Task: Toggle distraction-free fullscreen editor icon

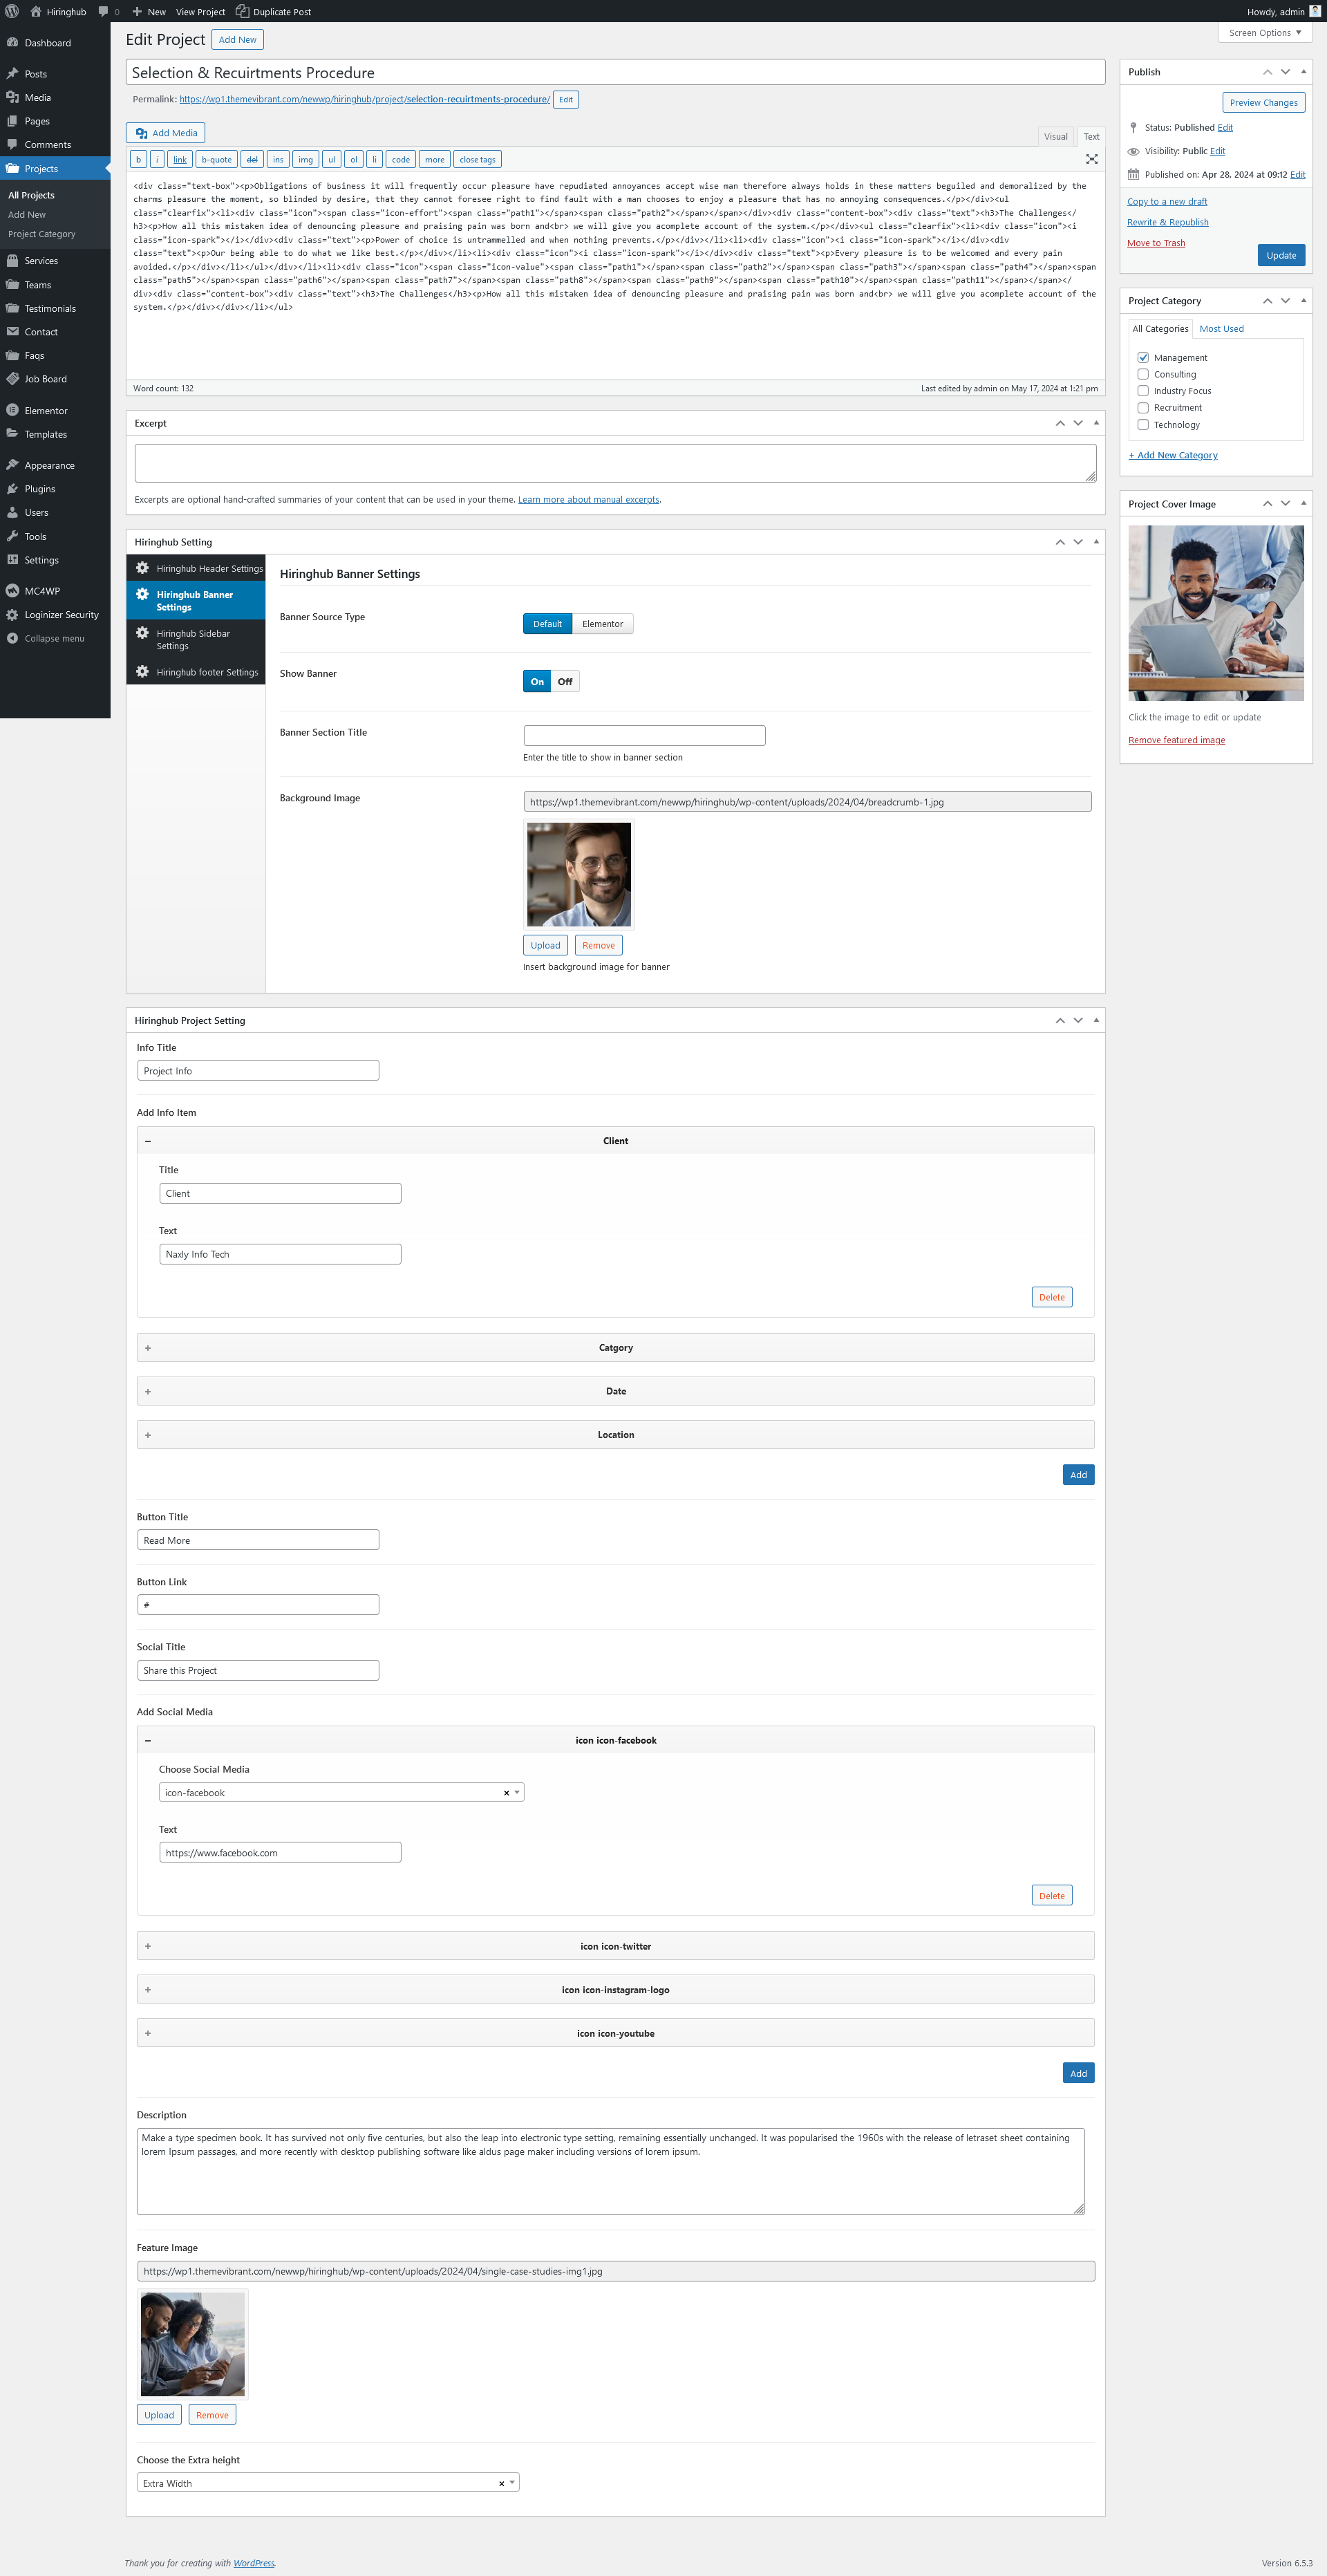Action: tap(1091, 159)
